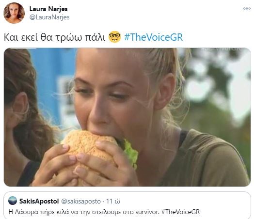Click the #SurvivorGR watermark on the image
Viewport: 254px width, 219px height.
pos(221,49)
